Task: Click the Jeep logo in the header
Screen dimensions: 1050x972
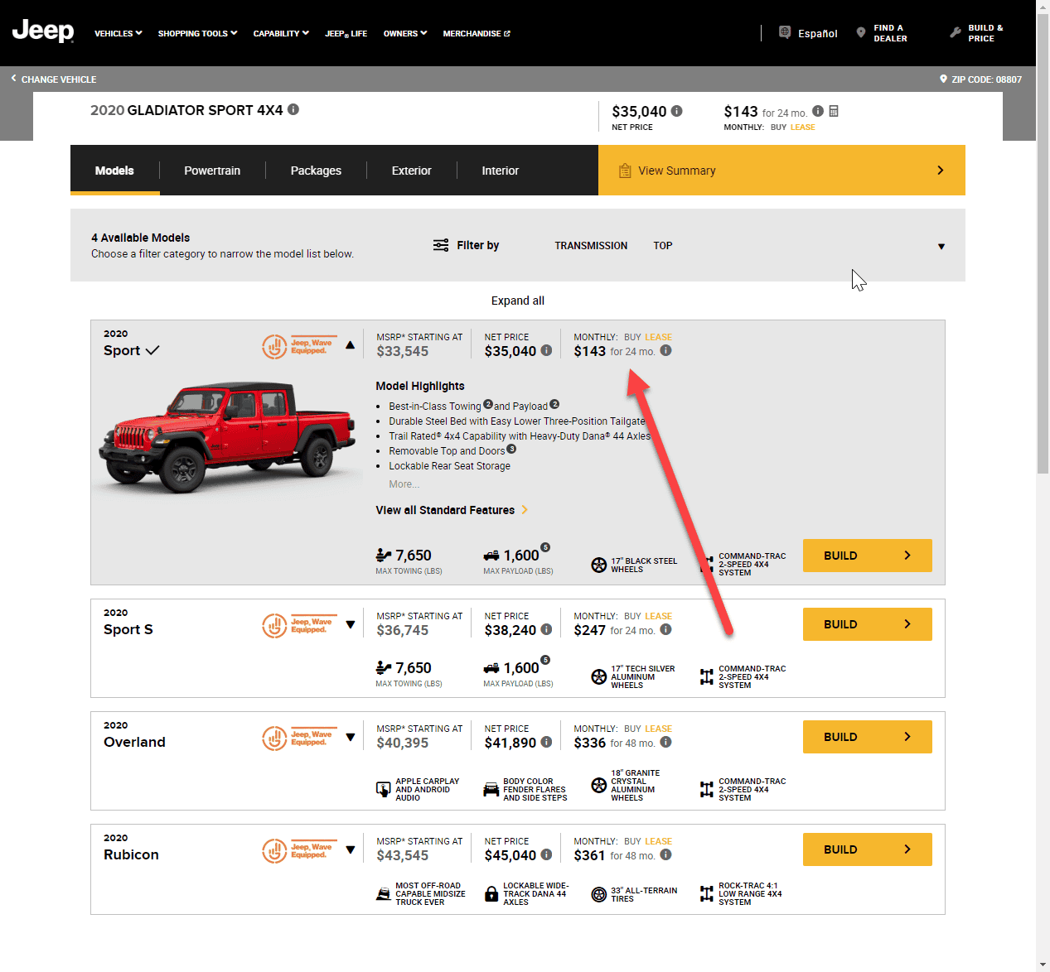Action: click(x=43, y=31)
